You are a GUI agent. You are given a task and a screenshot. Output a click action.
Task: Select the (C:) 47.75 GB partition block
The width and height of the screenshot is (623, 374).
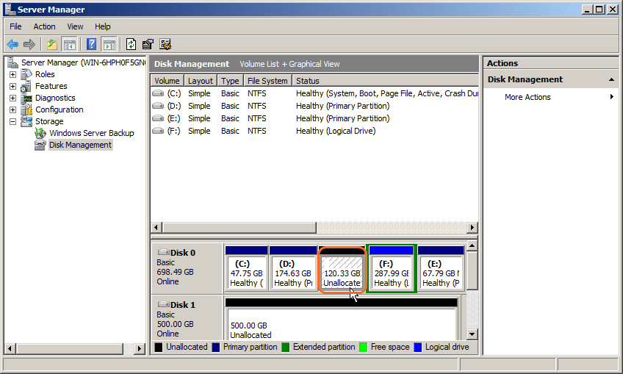(x=246, y=269)
